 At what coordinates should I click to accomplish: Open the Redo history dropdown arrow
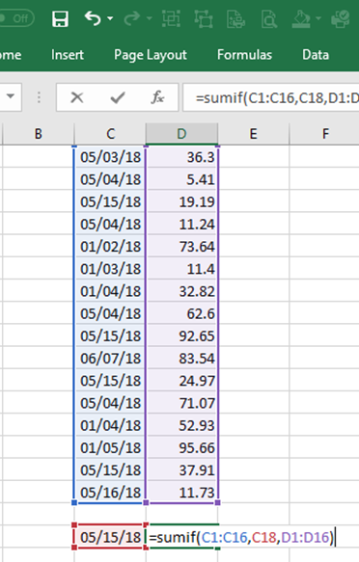pyautogui.click(x=150, y=18)
